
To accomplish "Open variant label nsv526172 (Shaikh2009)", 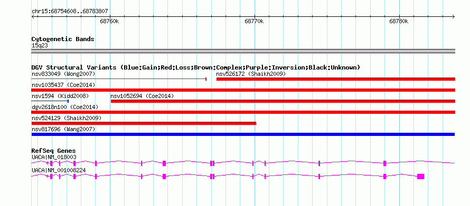I will tap(251, 74).
